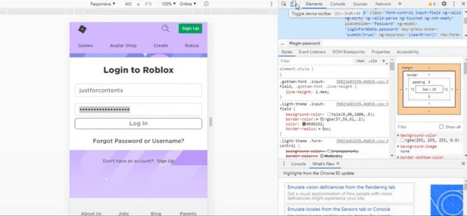Open the Online throttling dropdown
The width and height of the screenshot is (467, 216).
tap(188, 4)
